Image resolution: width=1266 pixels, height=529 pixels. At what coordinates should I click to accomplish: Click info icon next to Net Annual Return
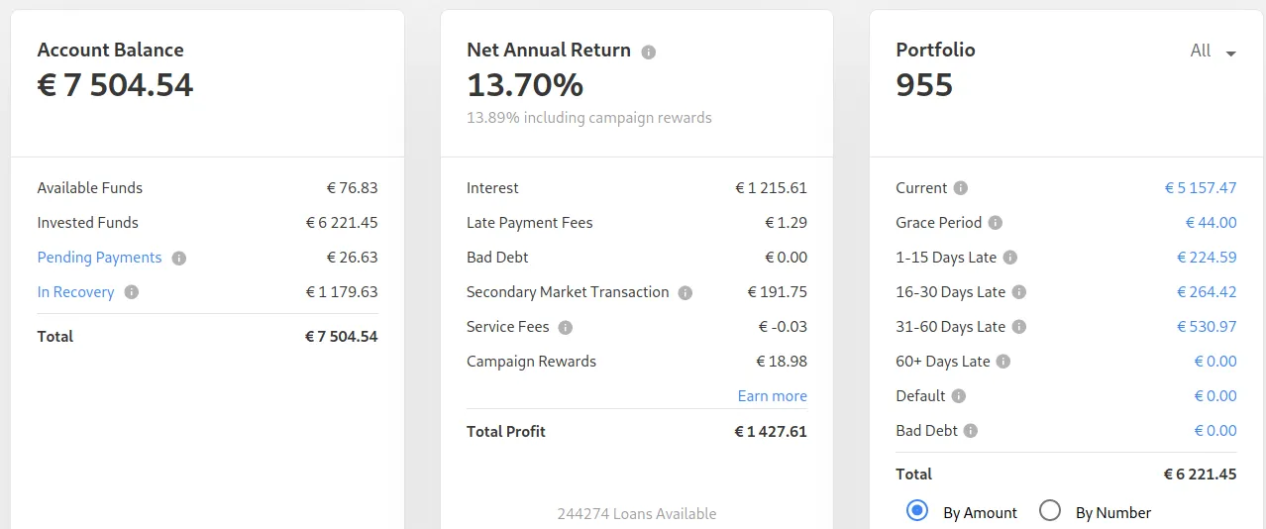[x=649, y=52]
